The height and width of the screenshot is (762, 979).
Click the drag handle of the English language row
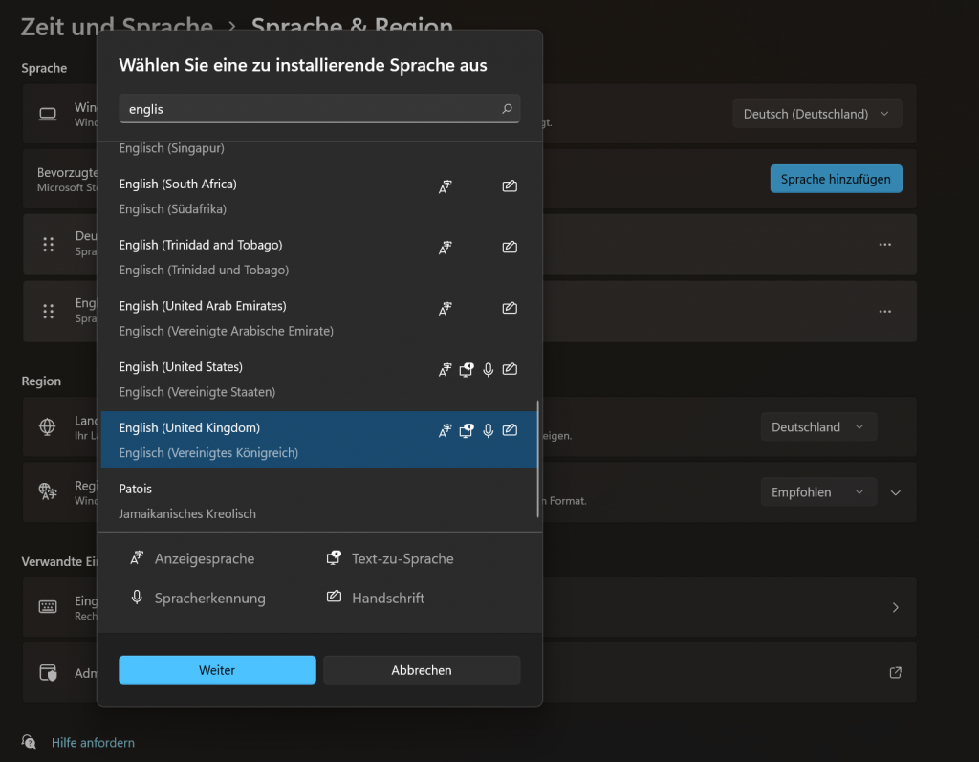tap(48, 311)
